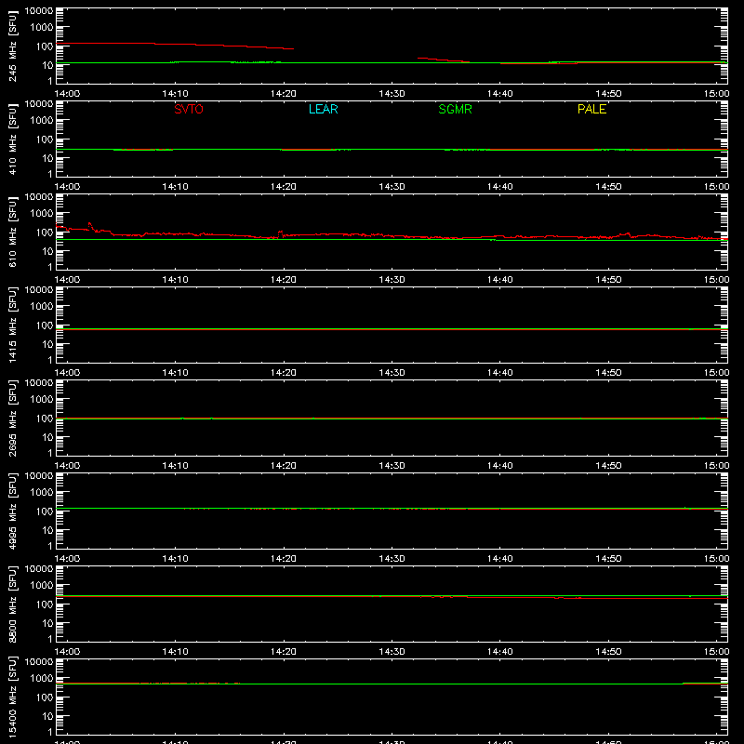Click the 14:20 tick label below the 1415 MHz plot

[x=284, y=373]
